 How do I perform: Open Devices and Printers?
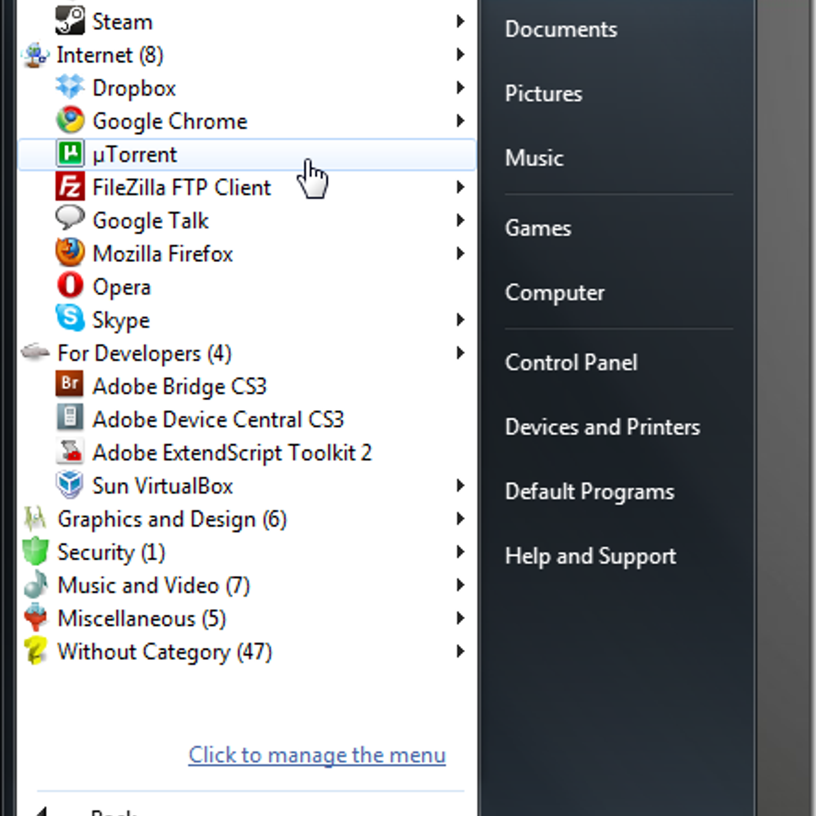[602, 427]
